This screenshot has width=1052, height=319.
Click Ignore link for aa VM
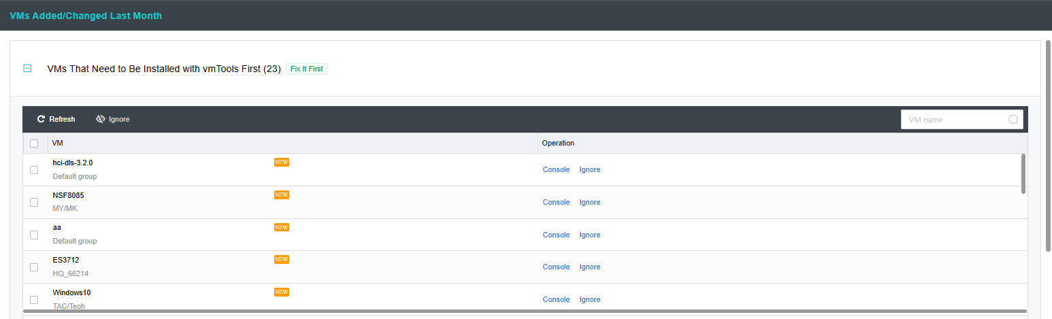click(x=589, y=235)
